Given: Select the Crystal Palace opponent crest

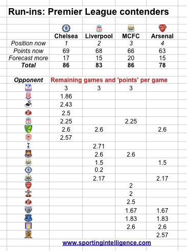Looking at the screenshot, I should [x=28, y=88].
